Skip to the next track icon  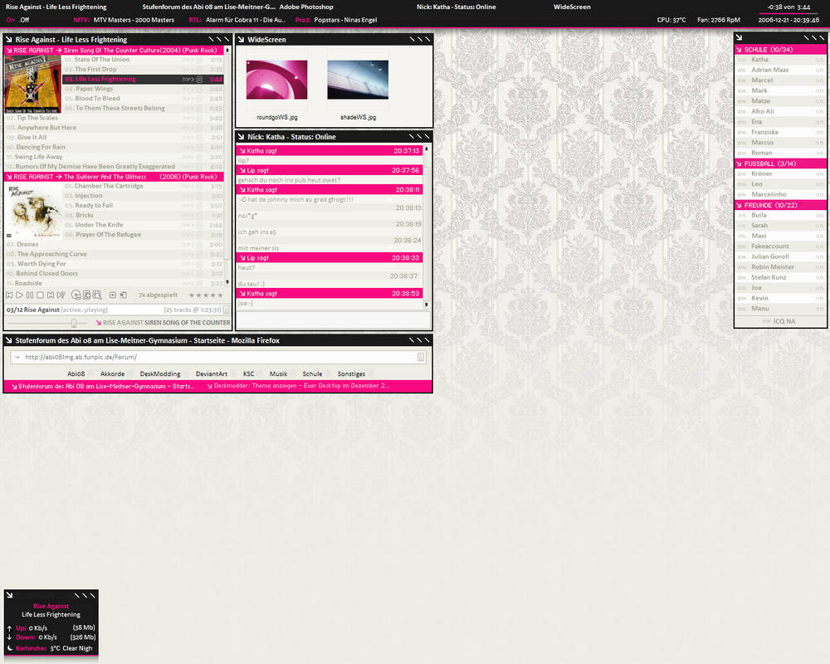(x=51, y=295)
